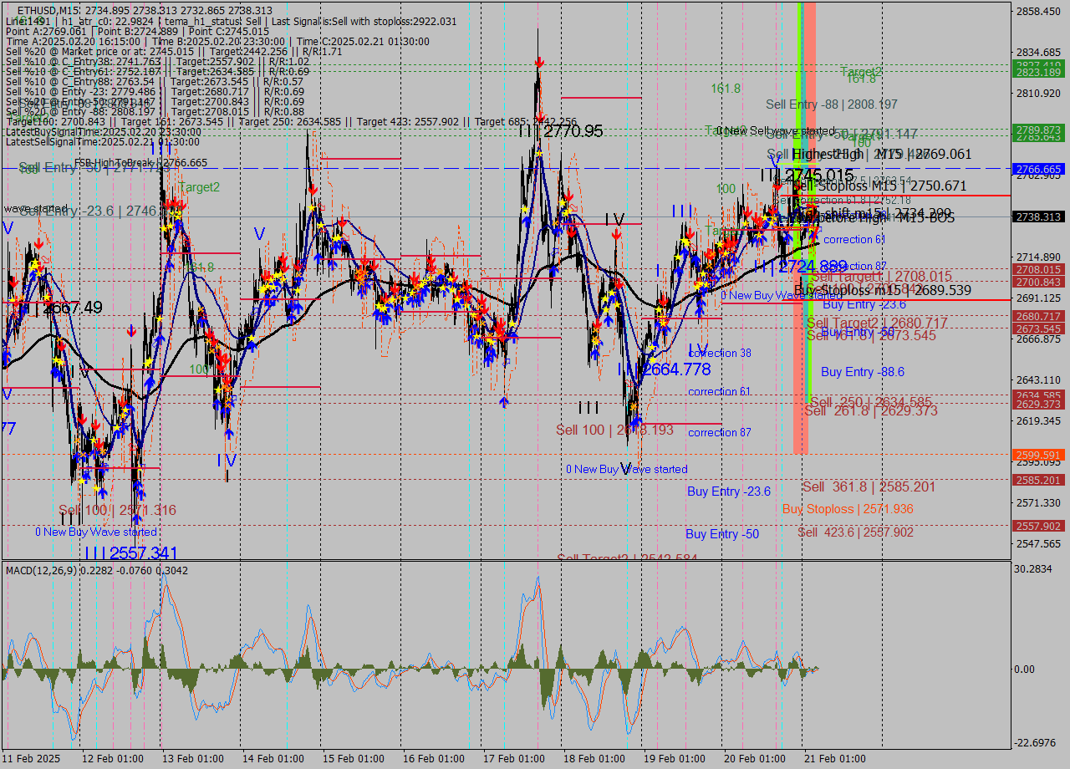Select the blue buy arrow near the 18 Feb bottom
The width and height of the screenshot is (1070, 769).
point(638,422)
